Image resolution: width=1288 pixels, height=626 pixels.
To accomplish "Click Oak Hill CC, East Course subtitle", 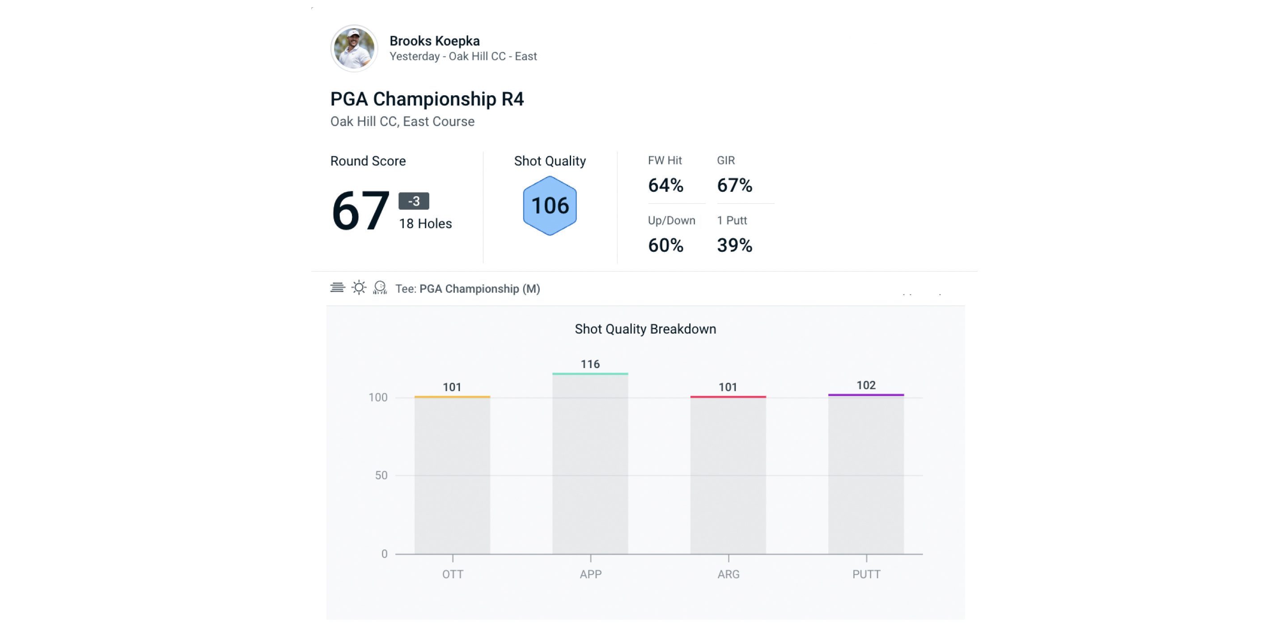I will coord(402,122).
